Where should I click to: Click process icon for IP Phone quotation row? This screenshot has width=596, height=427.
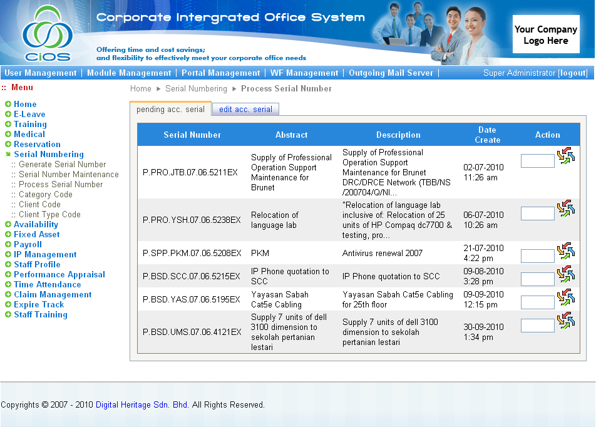pos(566,274)
